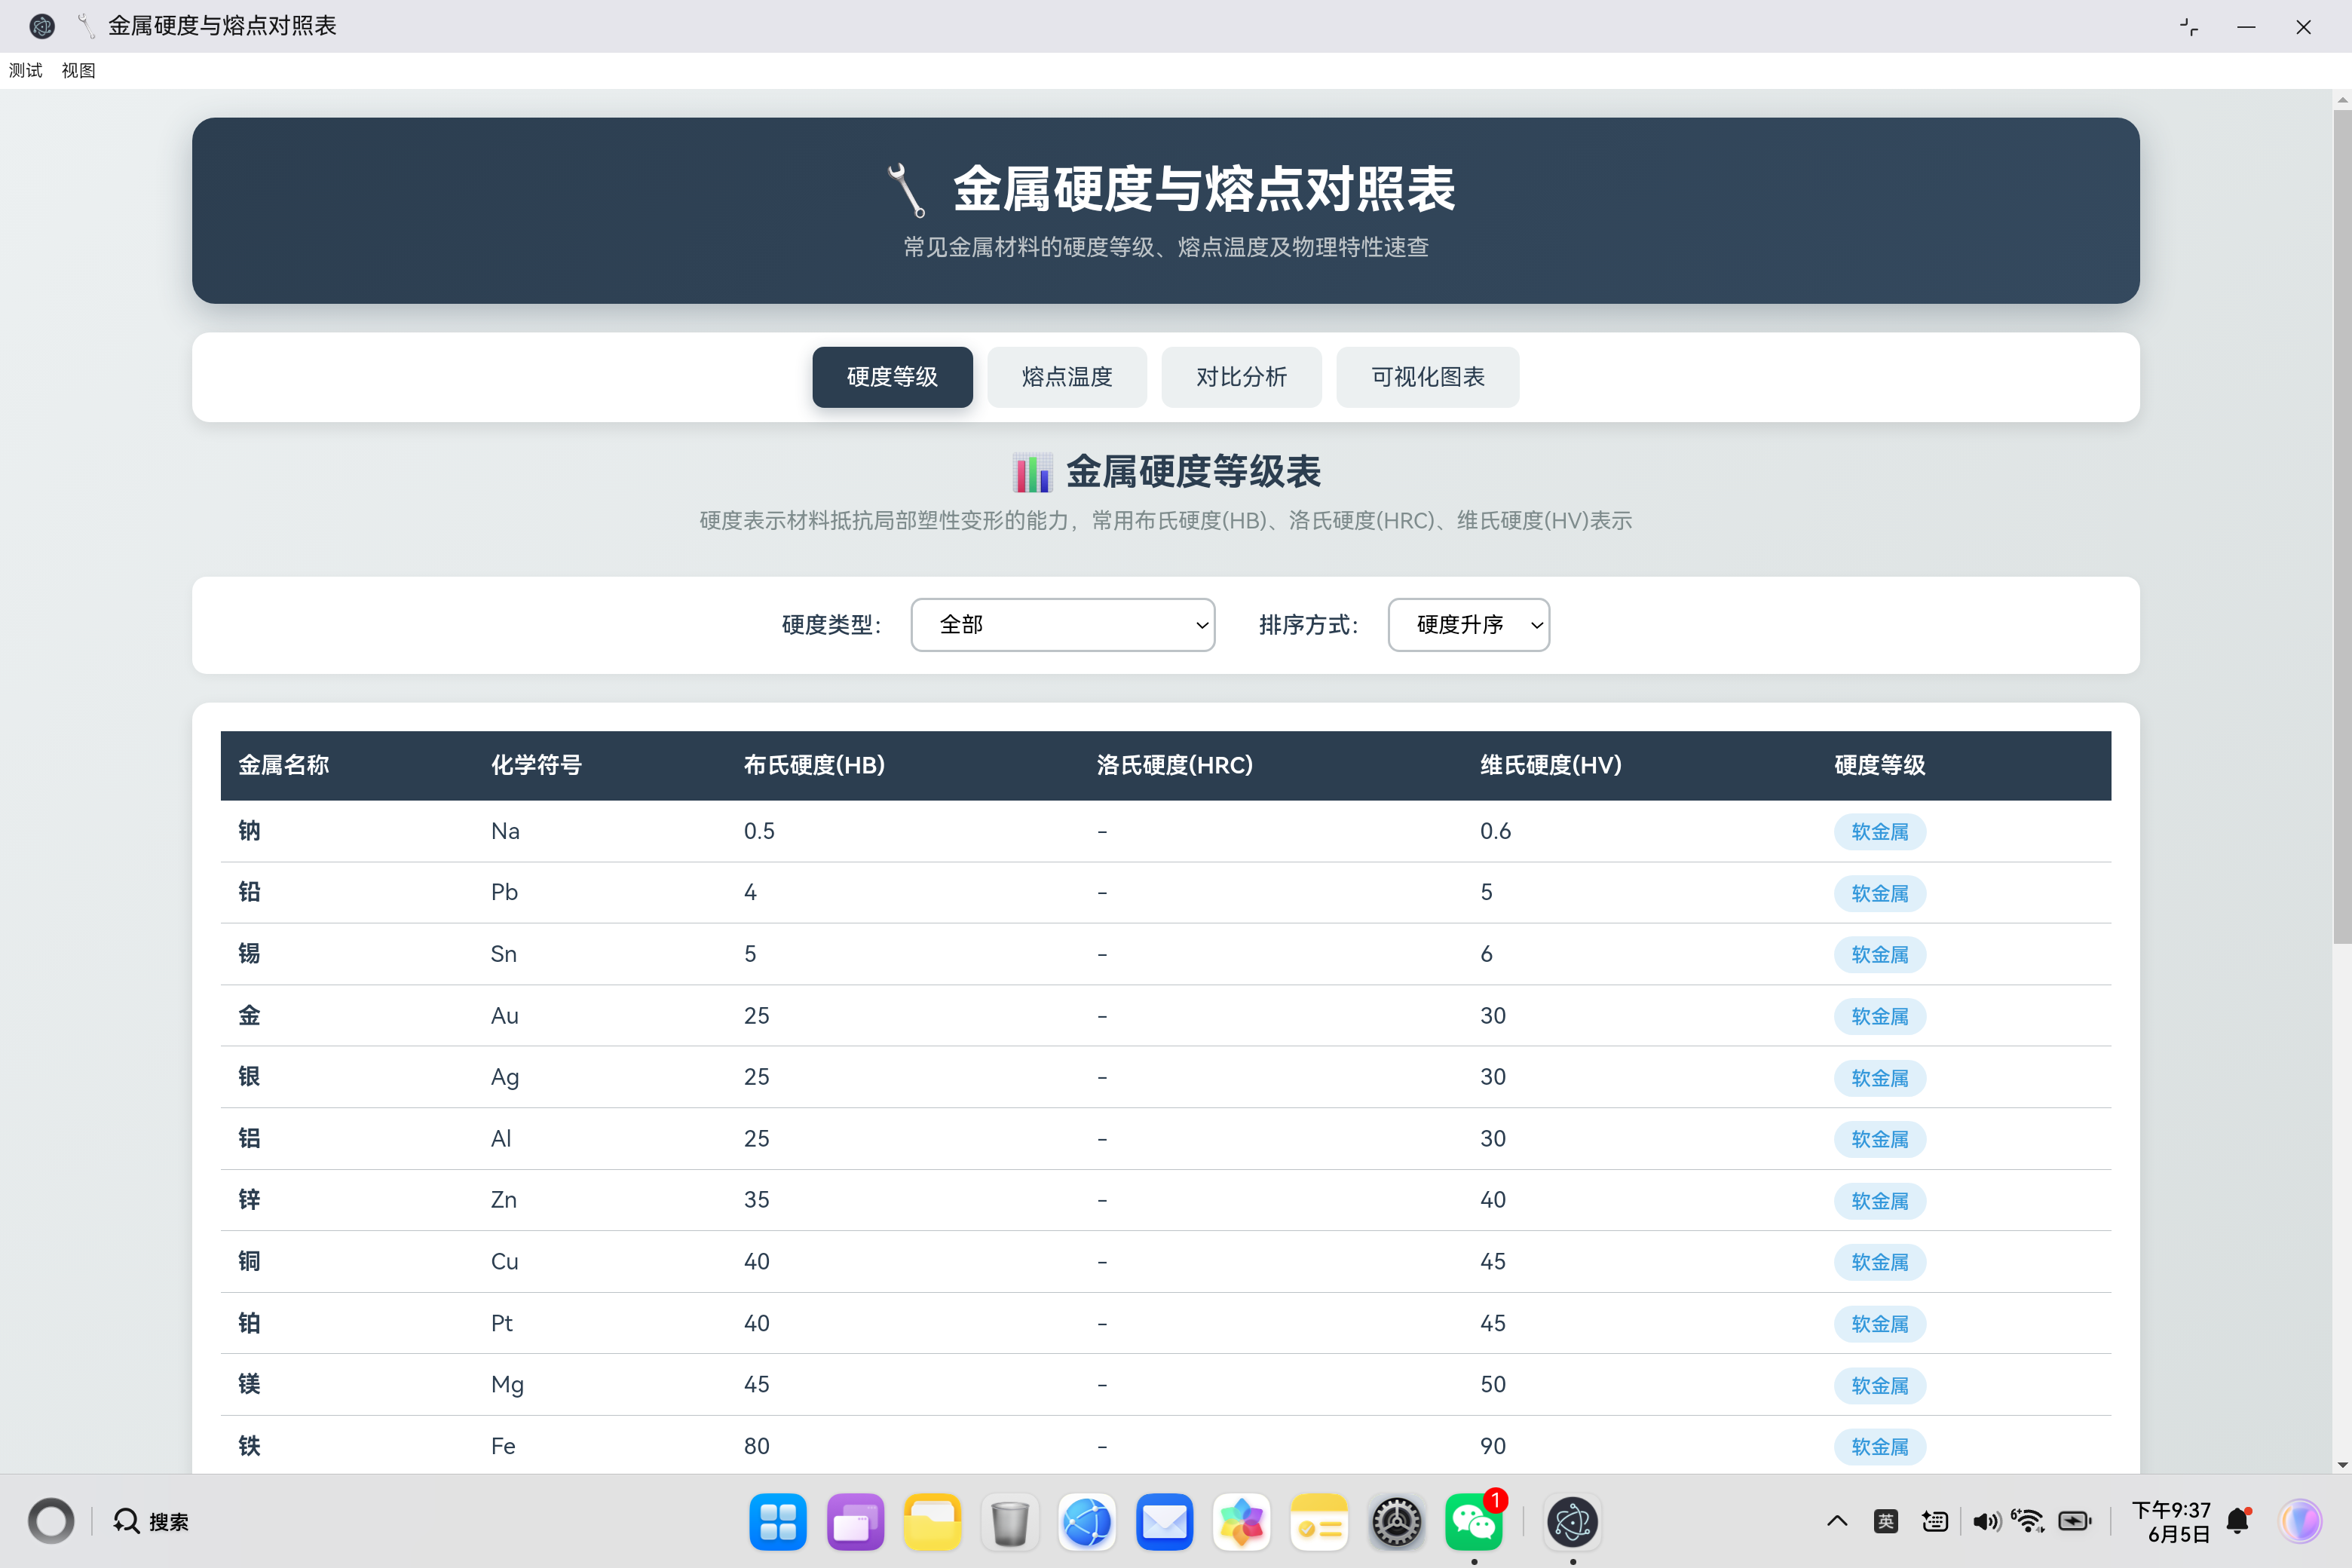This screenshot has width=2352, height=1568.
Task: Click the 软金属 badge in the 金 row
Action: [x=1880, y=1016]
